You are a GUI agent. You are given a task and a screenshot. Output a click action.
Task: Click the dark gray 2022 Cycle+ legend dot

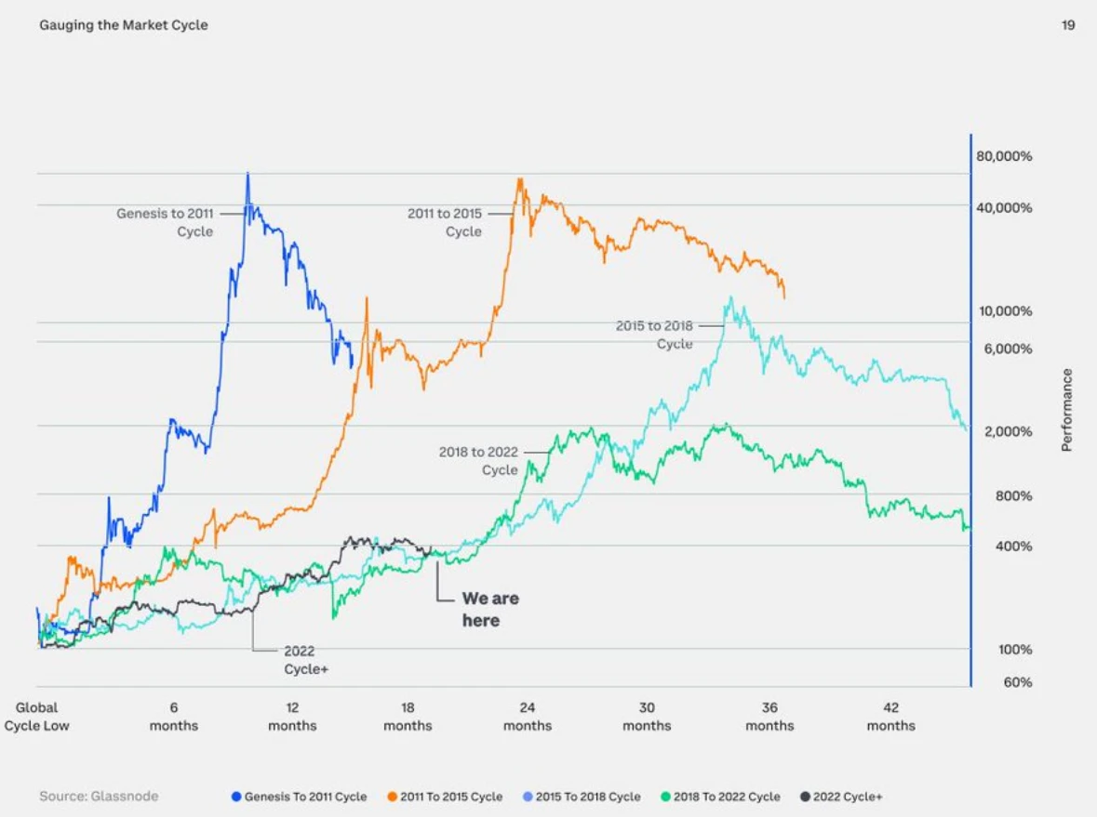(804, 797)
